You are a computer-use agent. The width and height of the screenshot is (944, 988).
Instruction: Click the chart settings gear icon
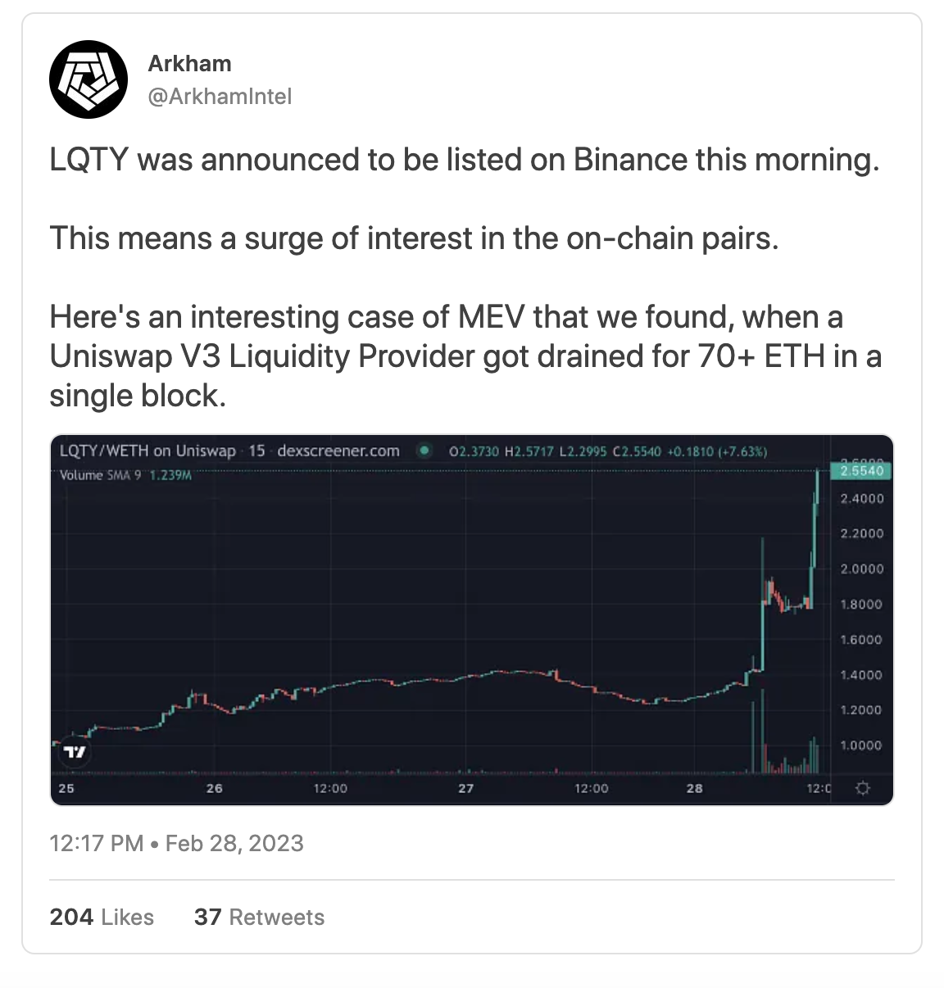coord(862,788)
